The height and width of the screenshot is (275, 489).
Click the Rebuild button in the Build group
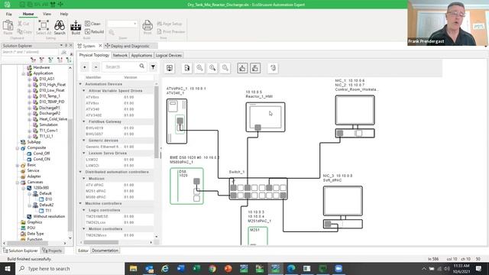[94, 31]
